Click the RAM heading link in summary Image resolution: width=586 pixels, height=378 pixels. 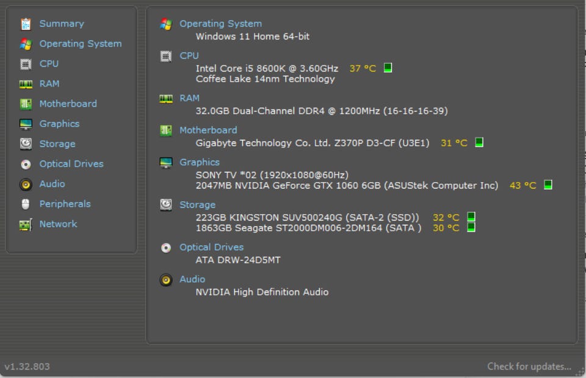(x=189, y=98)
